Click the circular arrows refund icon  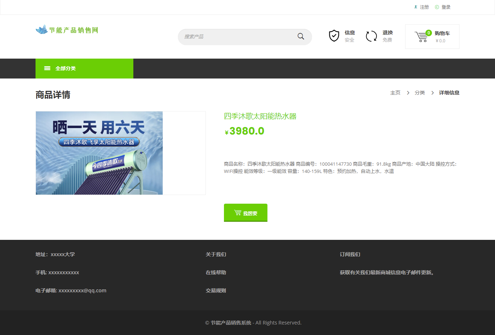371,36
